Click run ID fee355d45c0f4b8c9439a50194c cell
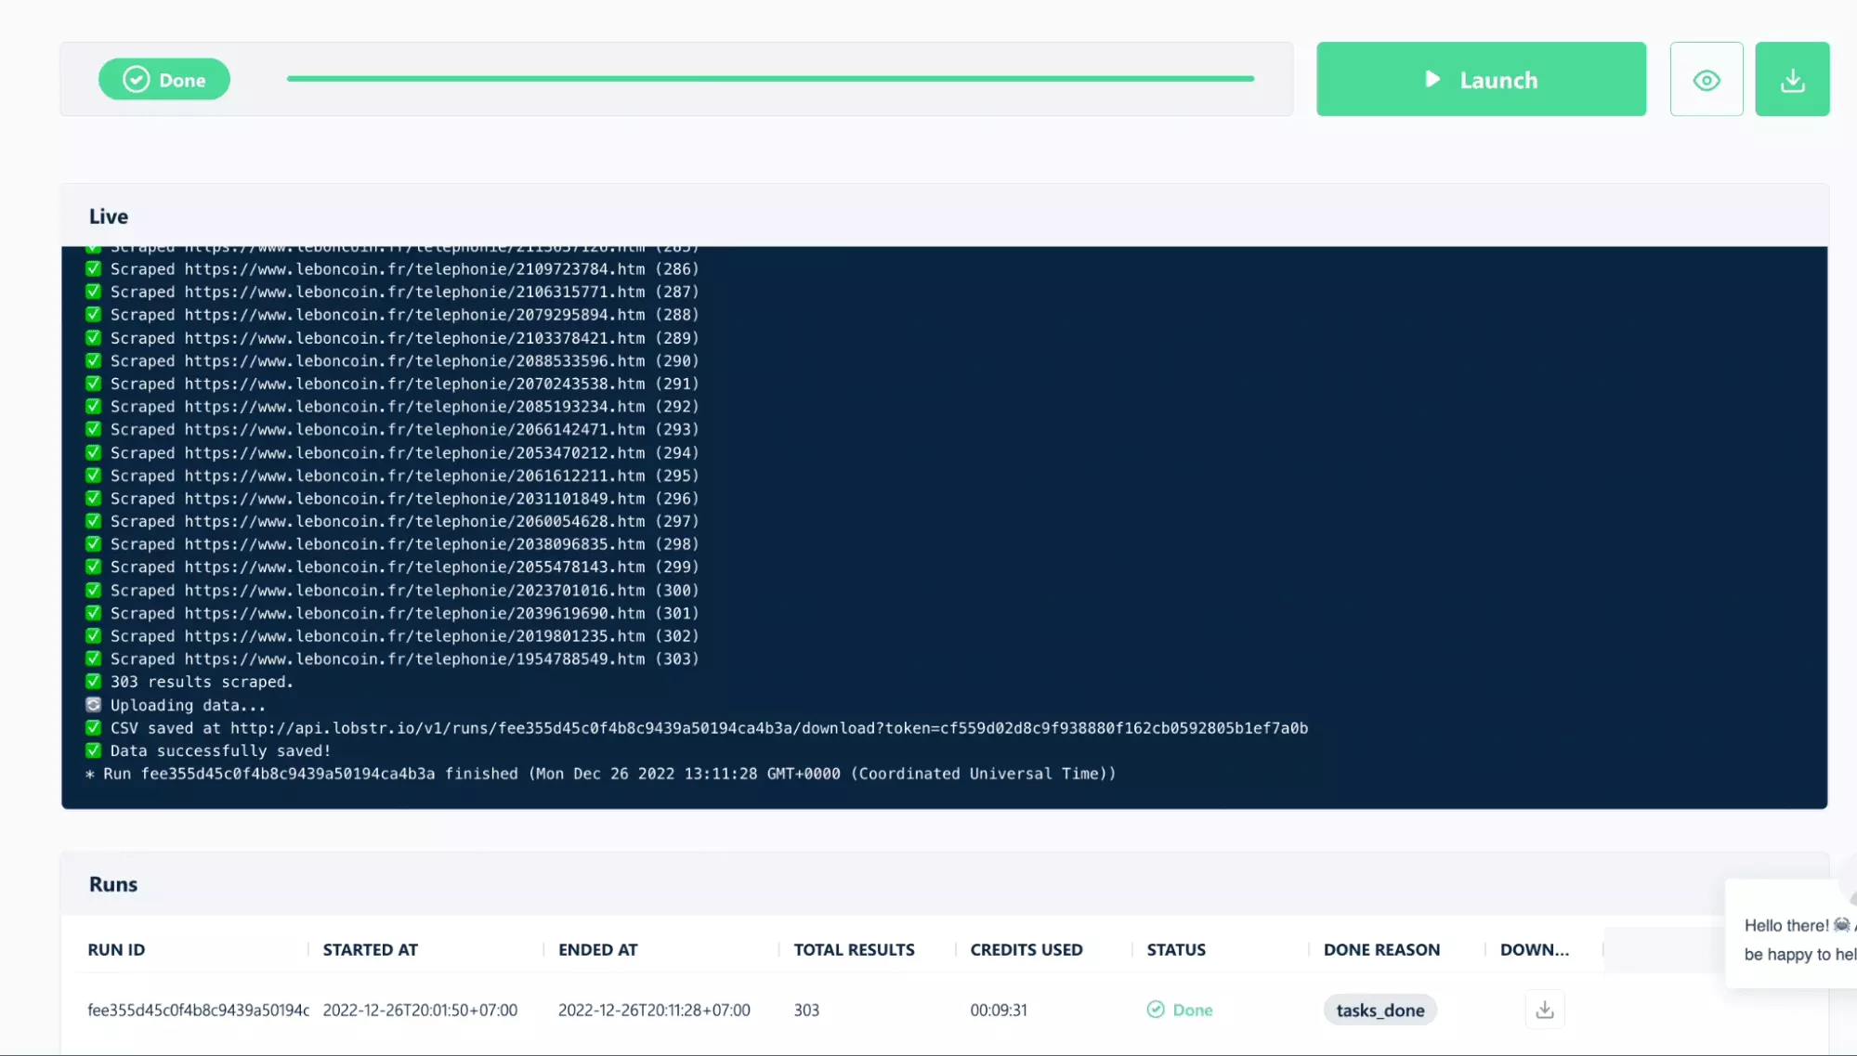 pos(198,1010)
